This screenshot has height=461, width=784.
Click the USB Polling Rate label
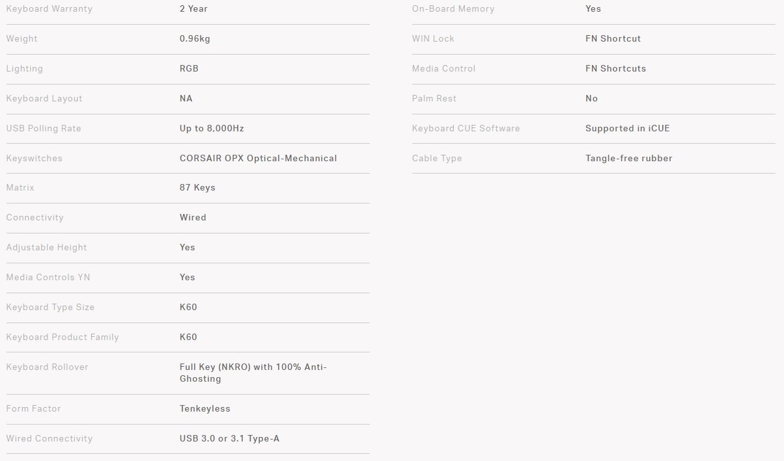[x=44, y=129]
